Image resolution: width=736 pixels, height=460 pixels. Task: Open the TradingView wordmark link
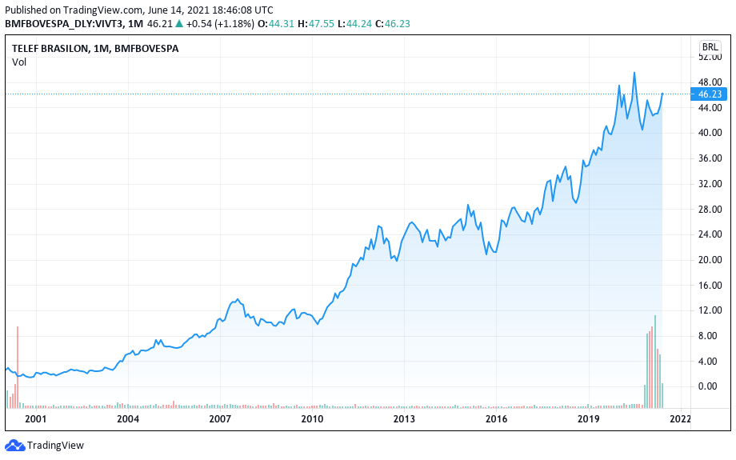click(x=55, y=445)
